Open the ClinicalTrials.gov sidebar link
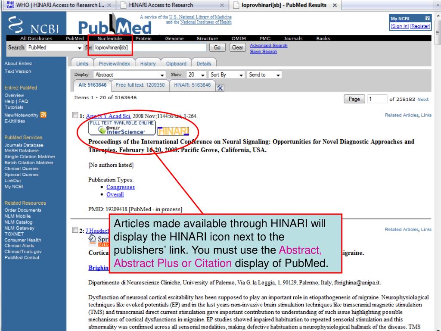This screenshot has width=441, height=331. (x=23, y=252)
